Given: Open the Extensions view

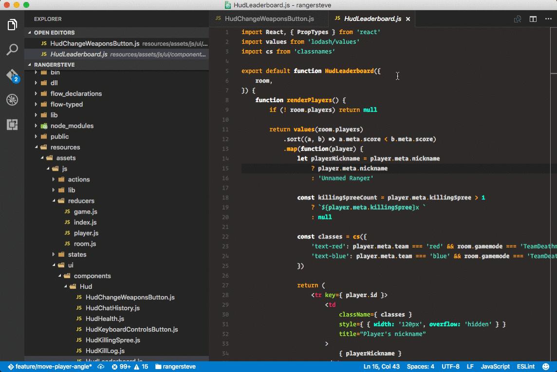Looking at the screenshot, I should [12, 125].
